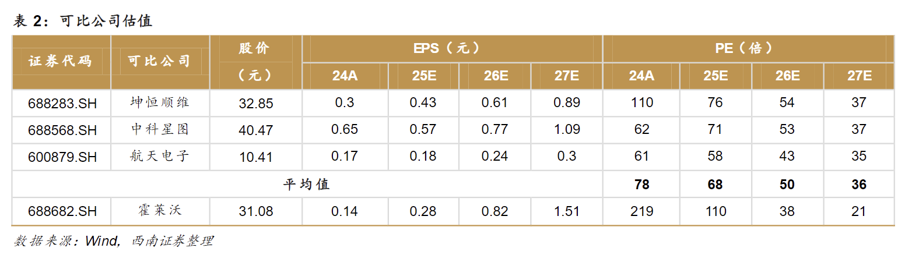Select the 股价（元）header cell
Viewport: 912px width, 255px height.
pos(255,61)
